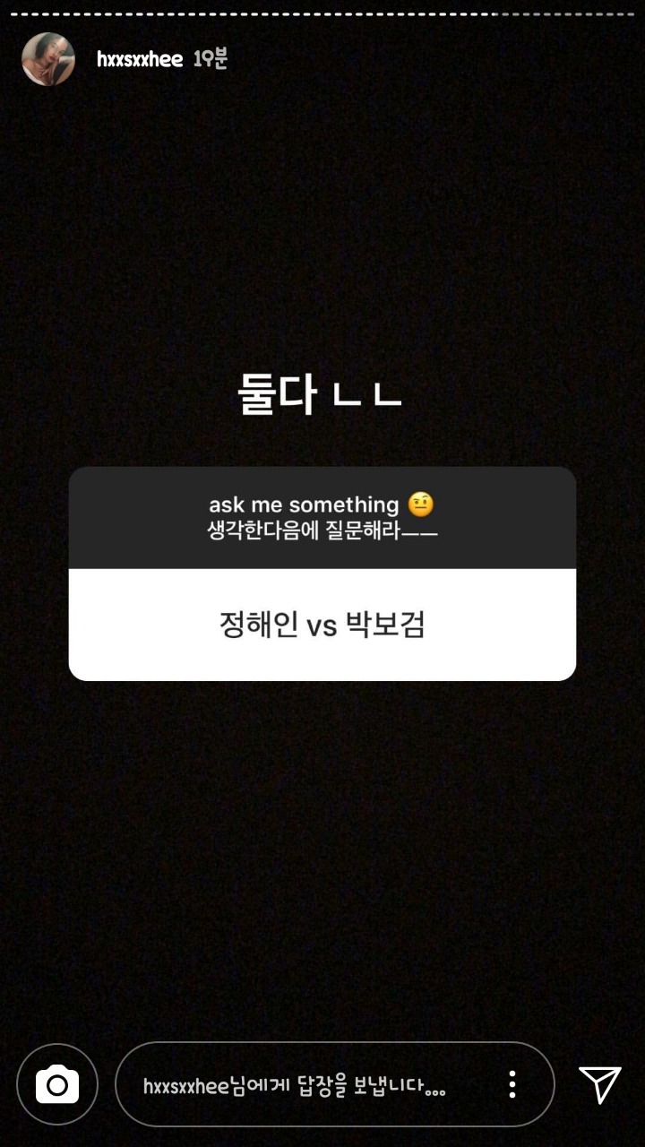Tap the black background between header and caption

point(322,224)
